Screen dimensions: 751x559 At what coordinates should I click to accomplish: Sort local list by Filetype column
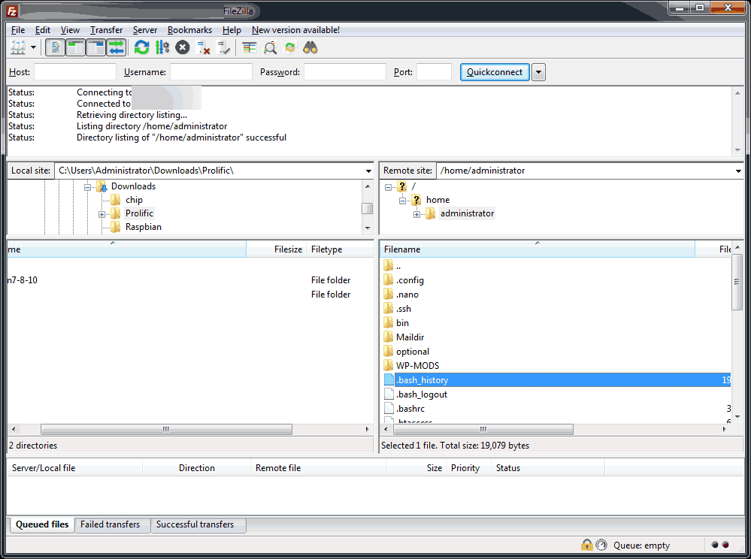tap(339, 249)
